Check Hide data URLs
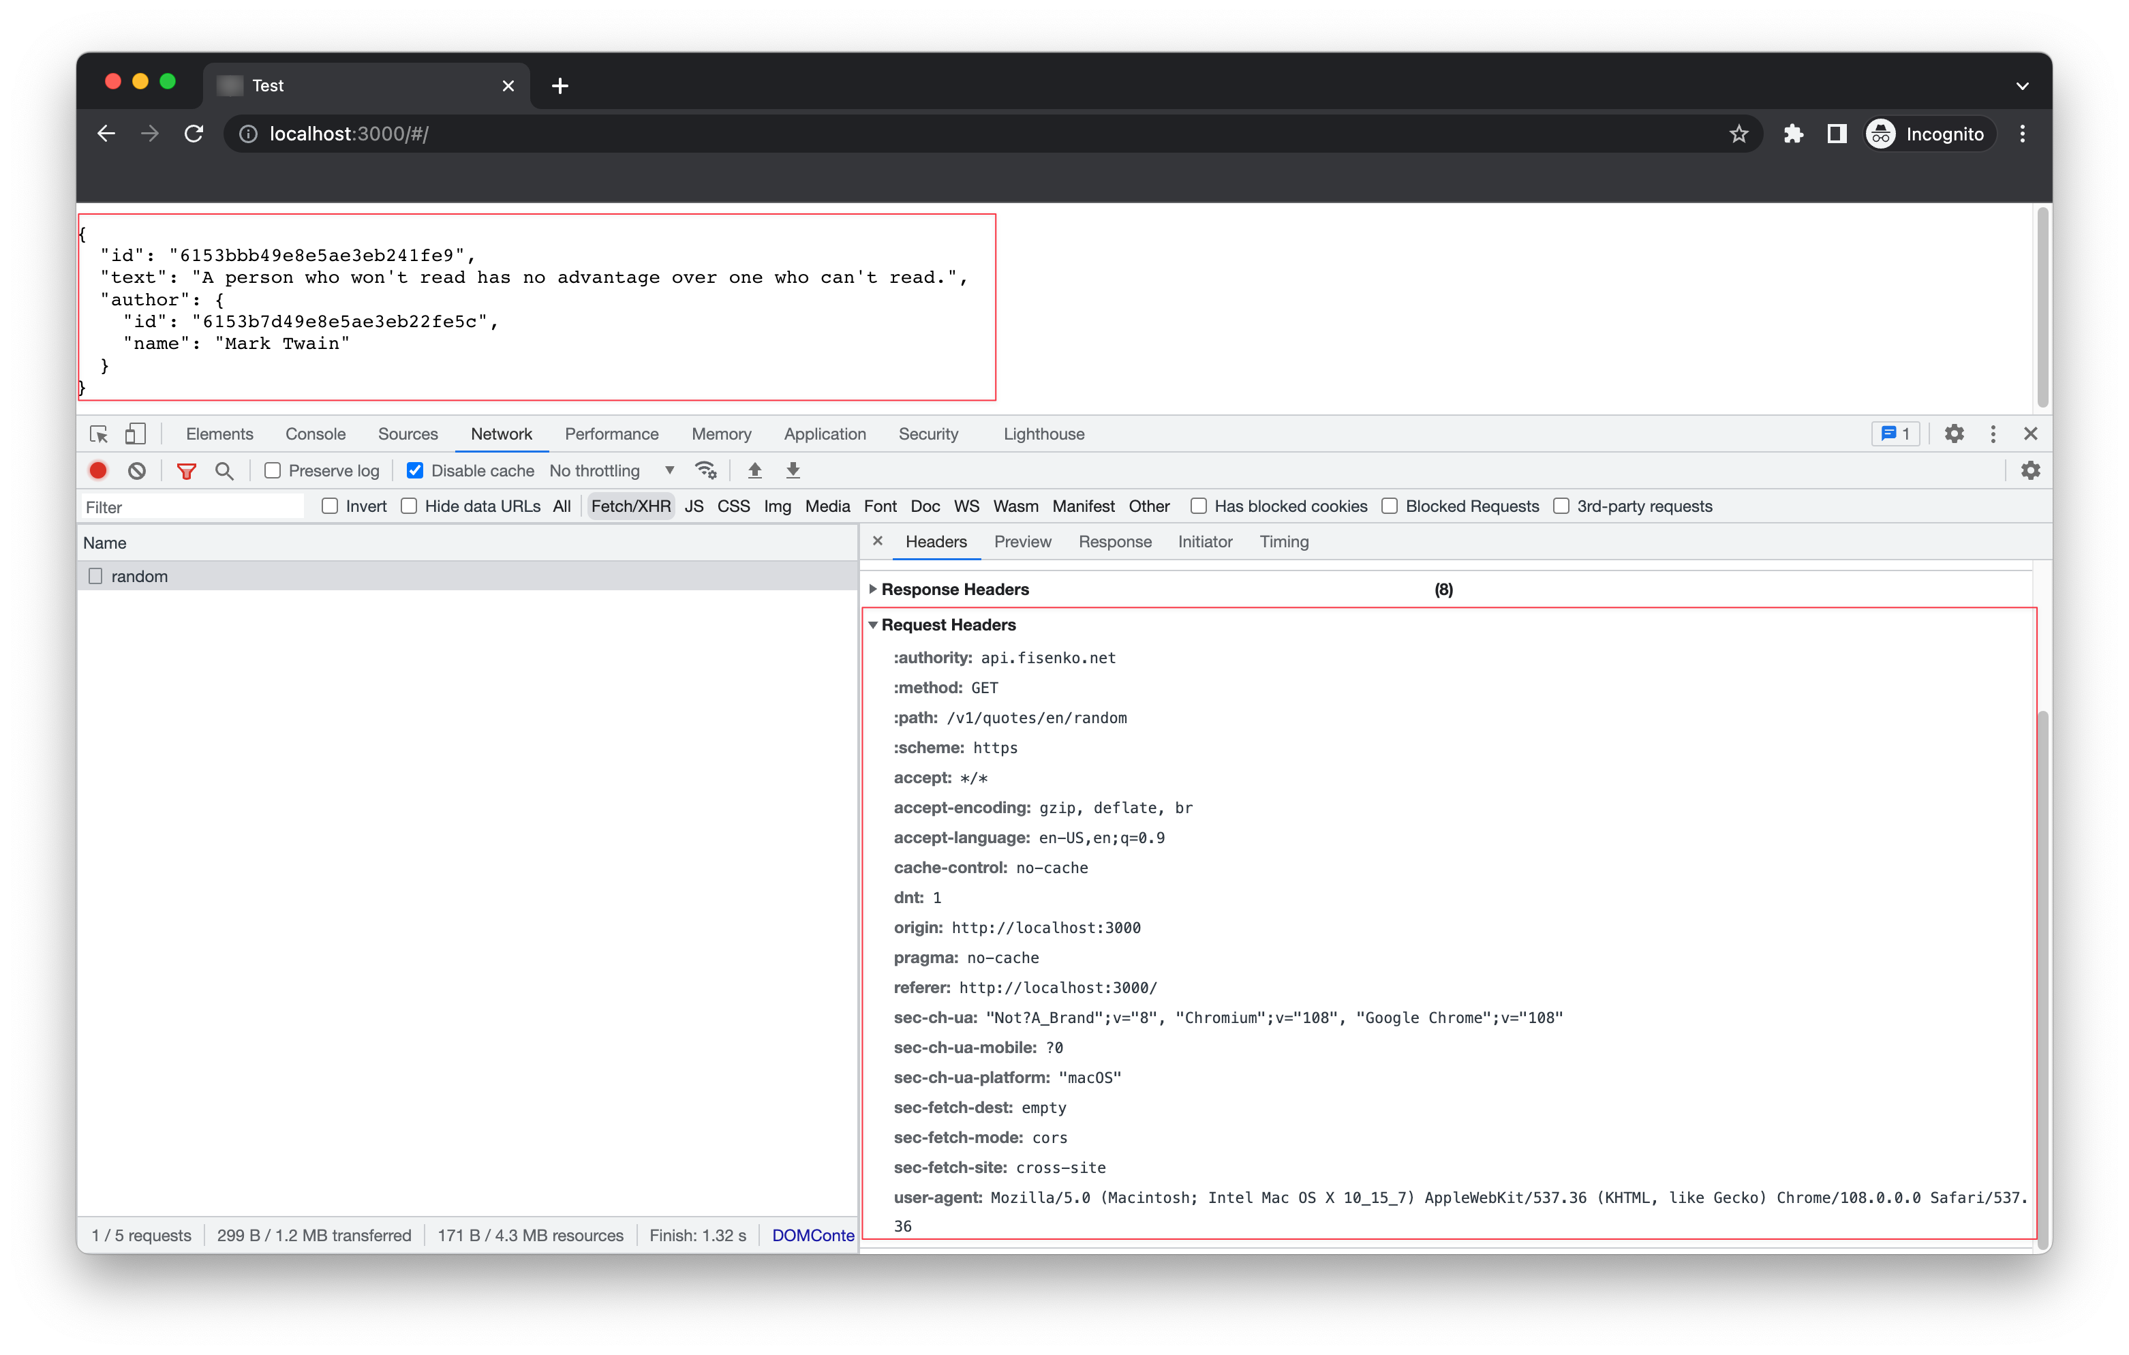The width and height of the screenshot is (2129, 1355). [x=410, y=506]
